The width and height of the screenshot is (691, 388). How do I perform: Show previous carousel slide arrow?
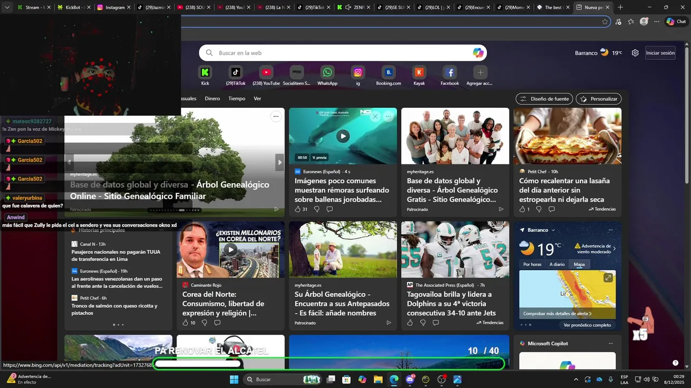(69, 162)
